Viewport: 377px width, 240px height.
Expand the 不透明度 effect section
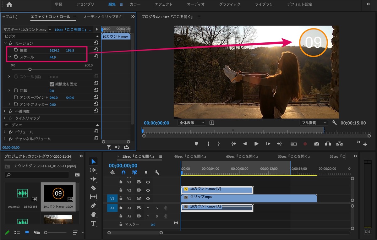coord(5,111)
